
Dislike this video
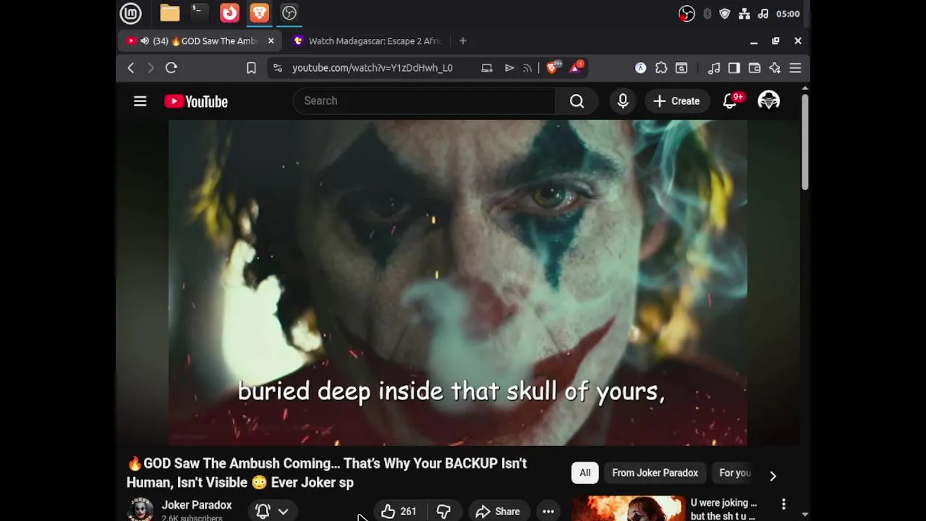tap(443, 512)
